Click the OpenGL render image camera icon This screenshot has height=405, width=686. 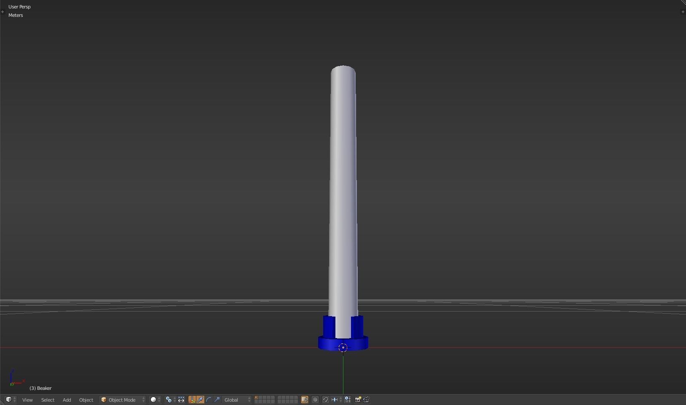point(358,400)
